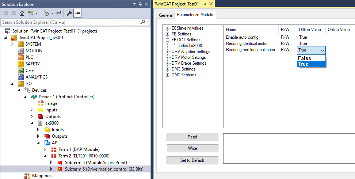Screen dimensions: 355x179
Task: Expand the Inputs node under Device 1
Action: pos(32,110)
